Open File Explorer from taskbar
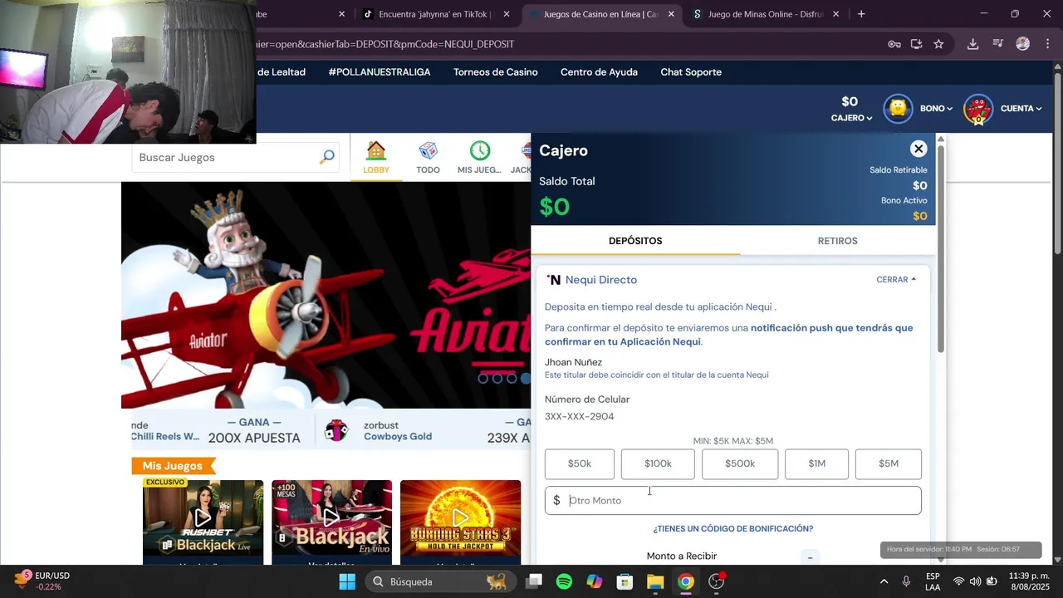The width and height of the screenshot is (1063, 598). tap(655, 581)
